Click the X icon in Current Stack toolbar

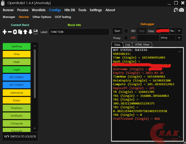click(x=15, y=32)
